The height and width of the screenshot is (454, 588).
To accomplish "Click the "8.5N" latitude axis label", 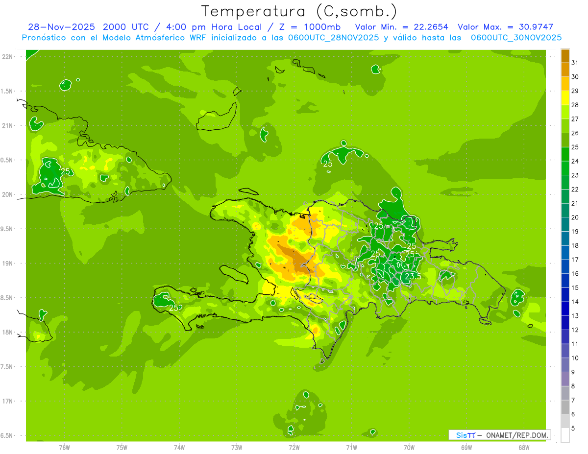I will [7, 298].
